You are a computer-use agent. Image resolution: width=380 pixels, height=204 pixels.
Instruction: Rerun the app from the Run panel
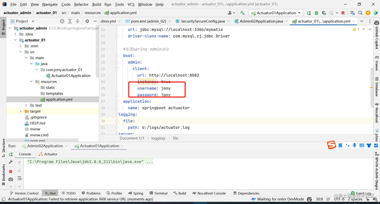point(11,154)
